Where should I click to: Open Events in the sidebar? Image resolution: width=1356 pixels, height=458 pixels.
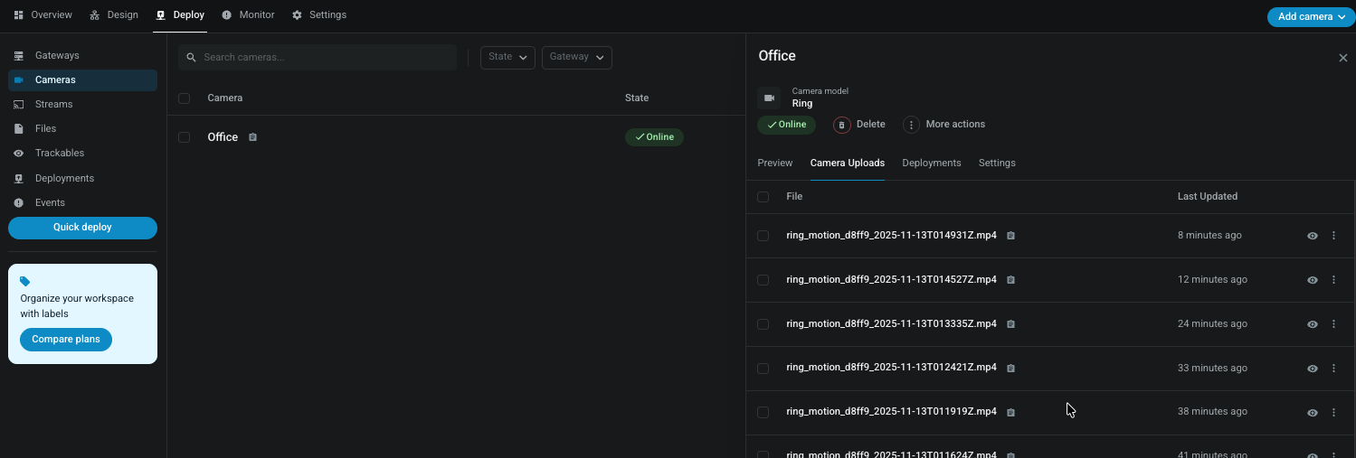[82, 202]
